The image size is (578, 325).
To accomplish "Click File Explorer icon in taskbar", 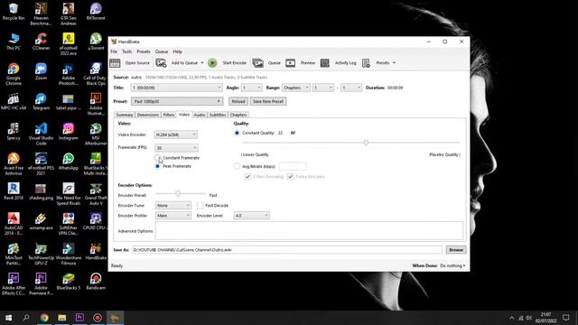I will coord(62,318).
